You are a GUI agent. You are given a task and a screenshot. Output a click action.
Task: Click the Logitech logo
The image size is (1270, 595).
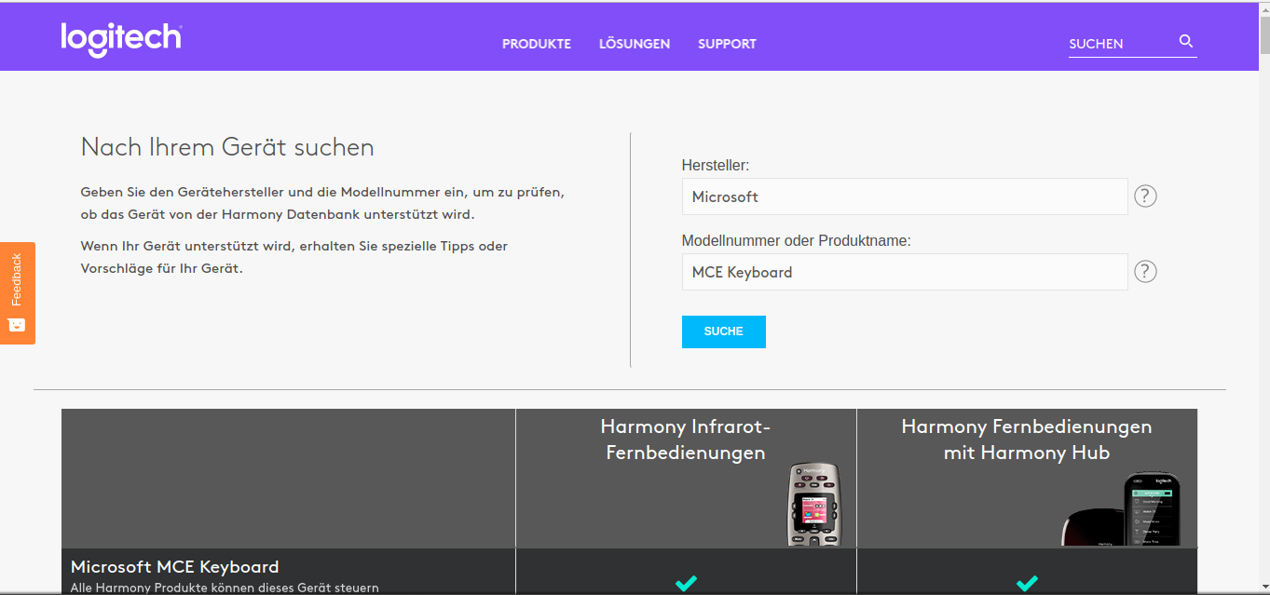121,40
